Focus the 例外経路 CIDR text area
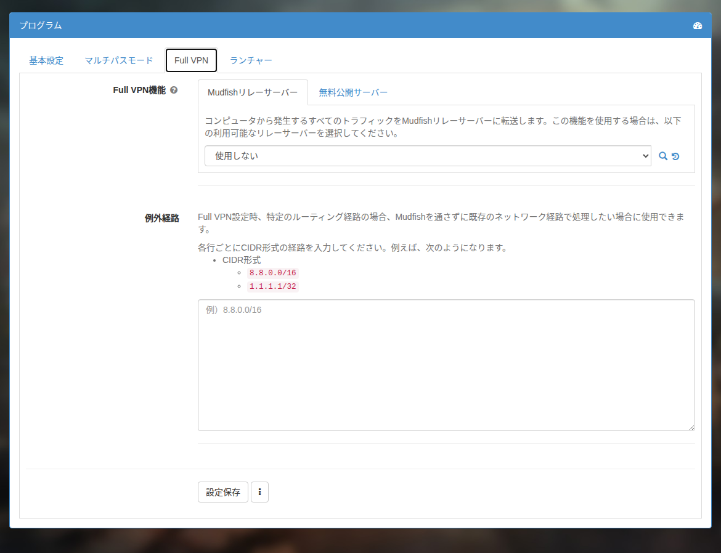The height and width of the screenshot is (553, 721). coord(446,365)
